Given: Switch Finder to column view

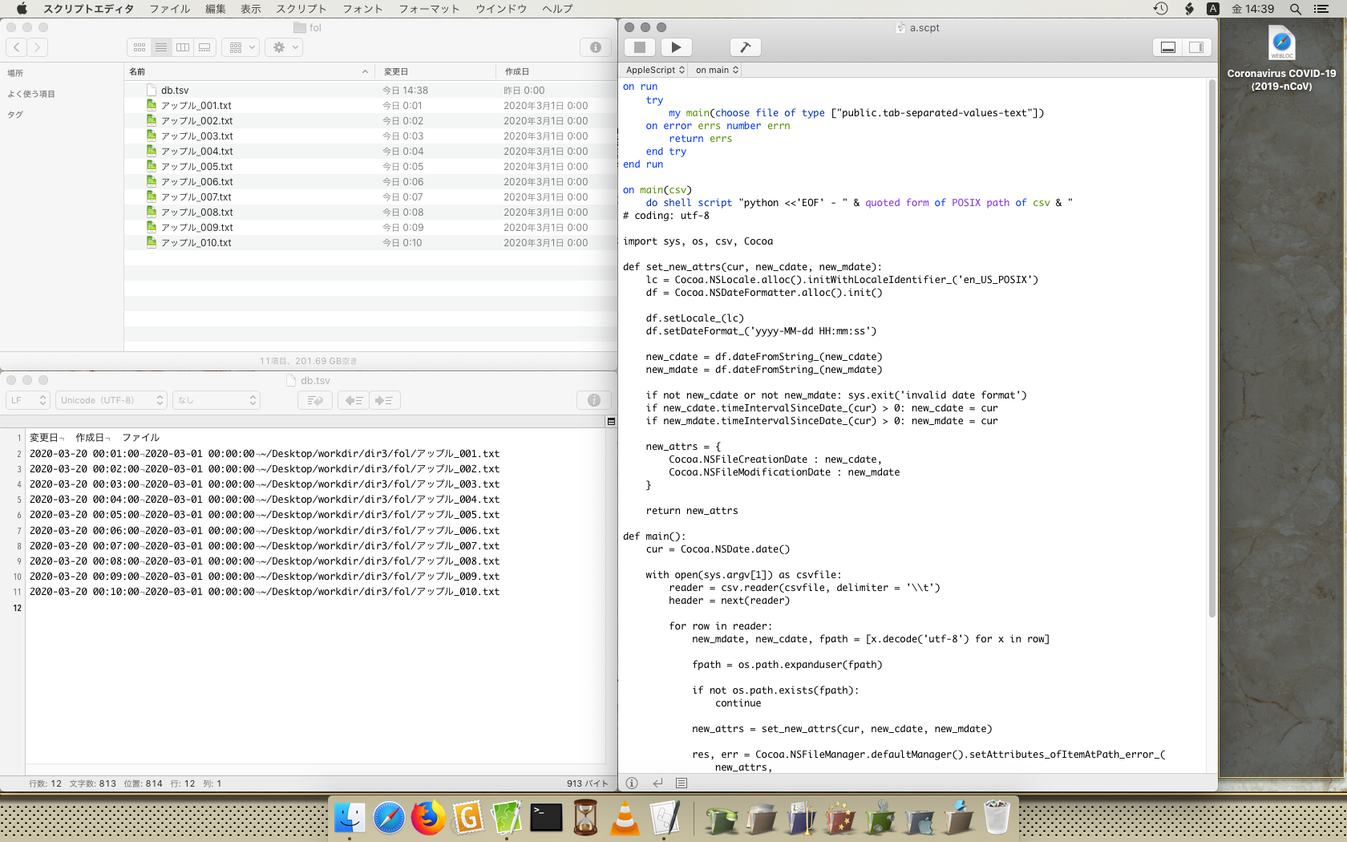Looking at the screenshot, I should [183, 47].
